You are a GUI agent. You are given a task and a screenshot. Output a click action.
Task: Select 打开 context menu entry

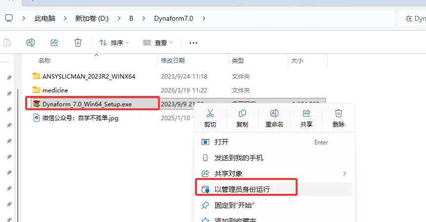click(x=274, y=142)
